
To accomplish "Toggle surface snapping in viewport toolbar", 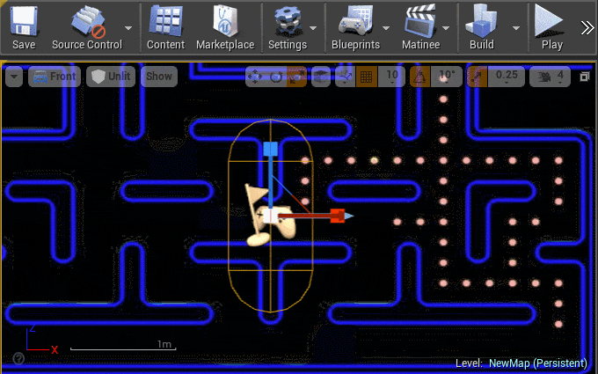I will pyautogui.click(x=345, y=77).
